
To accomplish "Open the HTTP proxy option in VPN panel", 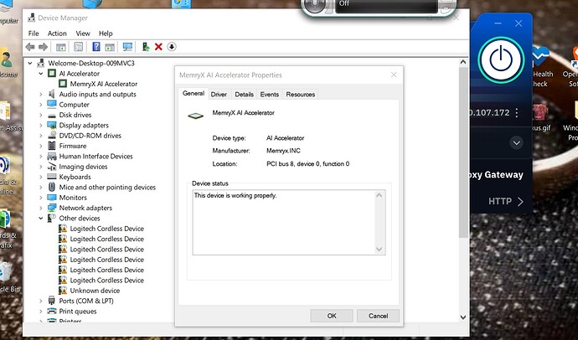I will [x=505, y=201].
